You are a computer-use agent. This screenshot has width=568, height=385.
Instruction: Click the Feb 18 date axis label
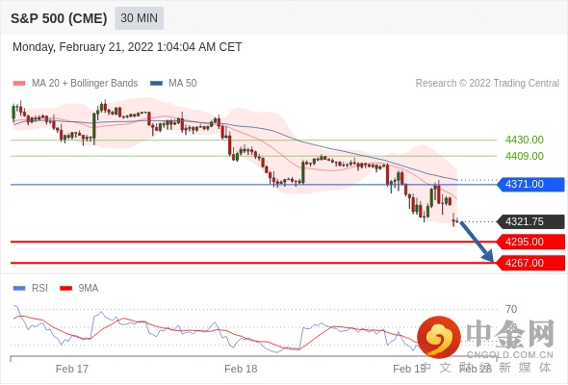point(241,369)
